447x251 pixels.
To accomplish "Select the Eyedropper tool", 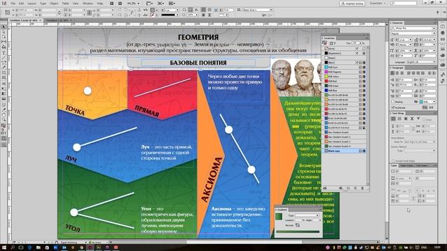I will coord(3,109).
